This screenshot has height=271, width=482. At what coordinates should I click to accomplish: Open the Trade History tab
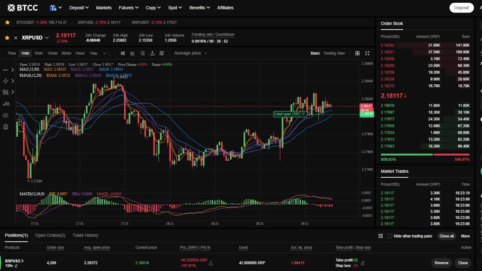pyautogui.click(x=85, y=235)
